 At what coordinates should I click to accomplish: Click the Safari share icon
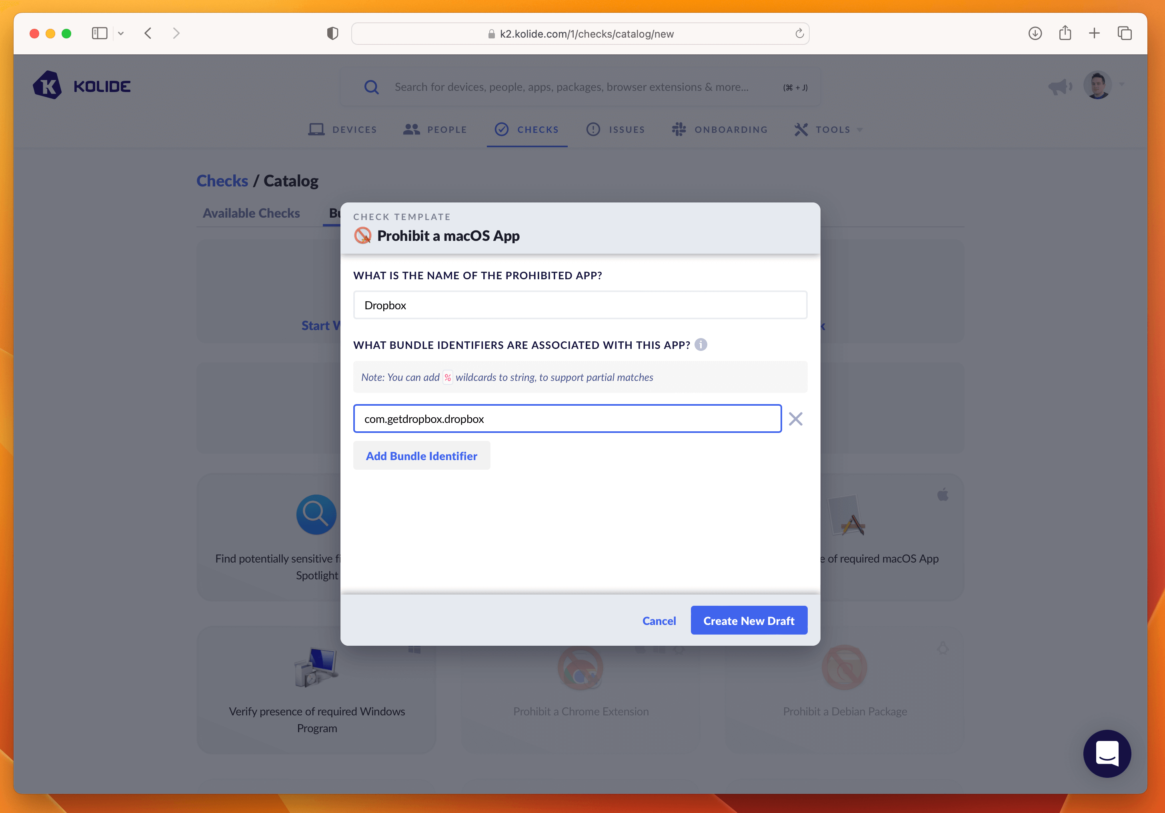pos(1065,34)
